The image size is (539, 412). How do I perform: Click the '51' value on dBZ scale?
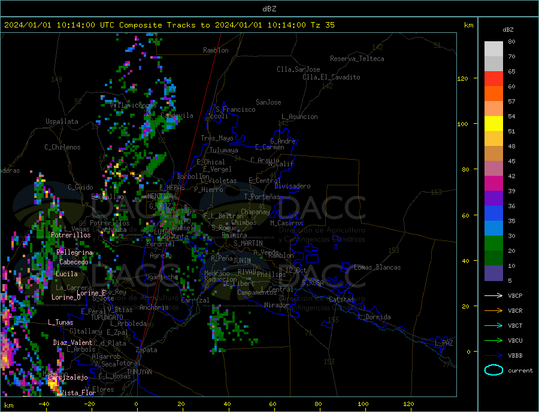[511, 131]
